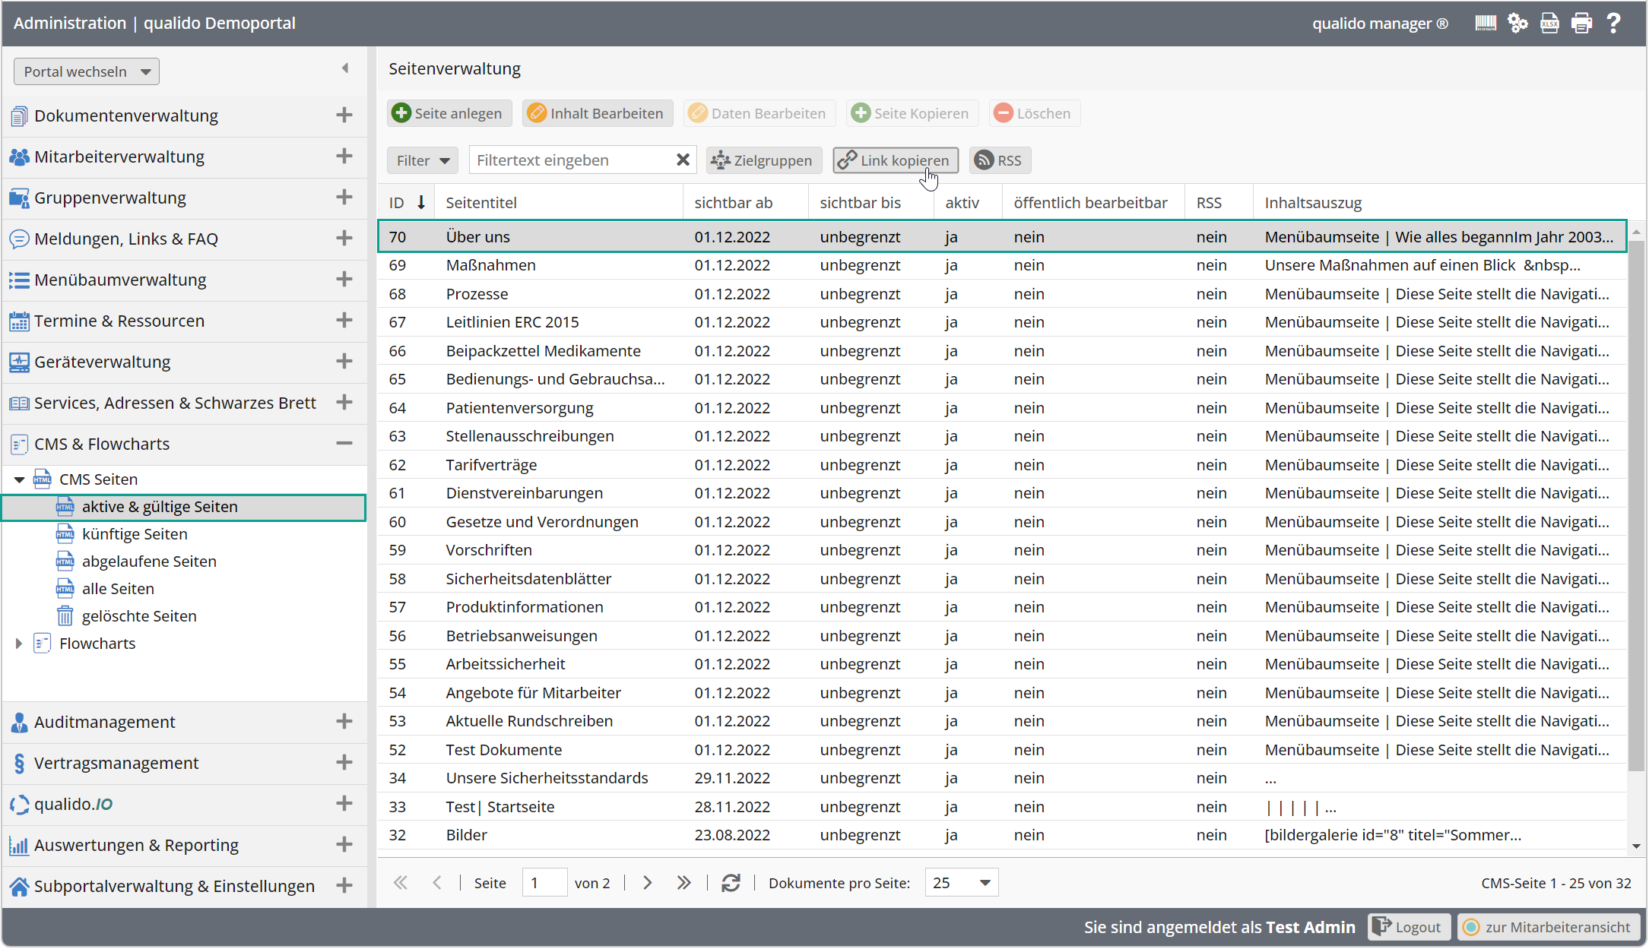
Task: Clear filter text with the X icon
Action: point(683,160)
